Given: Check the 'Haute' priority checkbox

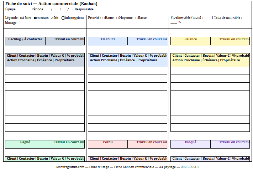Looking at the screenshot, I should click(103, 18).
